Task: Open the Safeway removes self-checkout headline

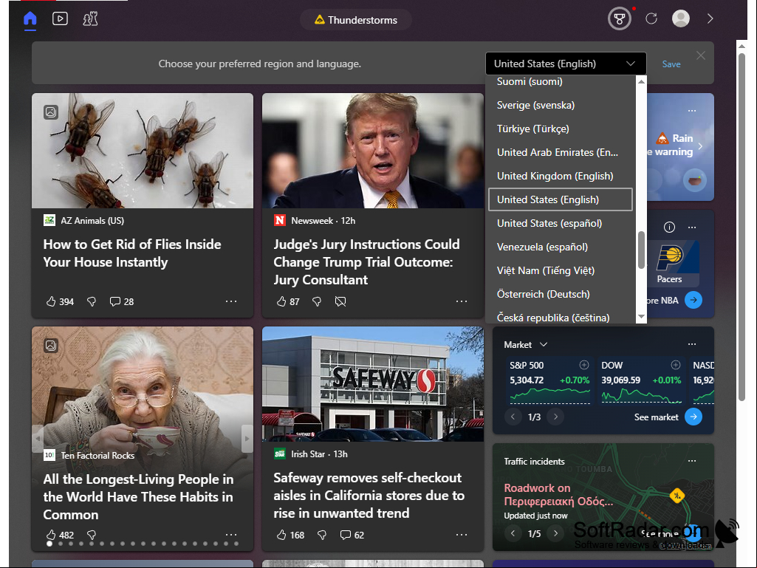Action: (x=369, y=496)
